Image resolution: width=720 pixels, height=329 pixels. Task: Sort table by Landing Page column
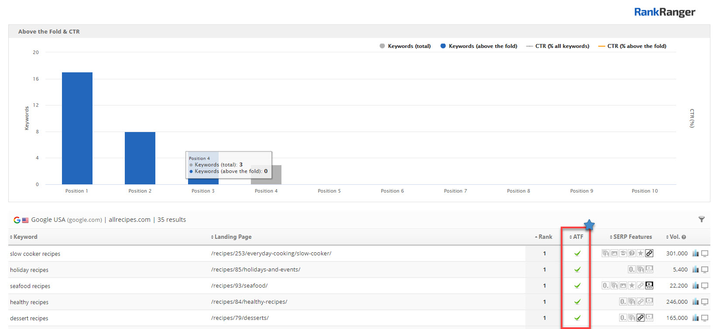[x=233, y=237]
